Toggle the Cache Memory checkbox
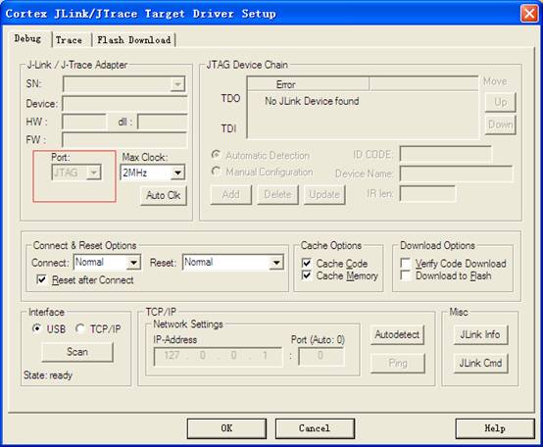This screenshot has height=447, width=543. tap(307, 275)
